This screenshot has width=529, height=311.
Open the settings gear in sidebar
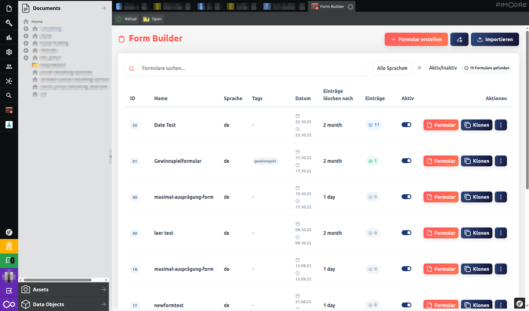9,52
